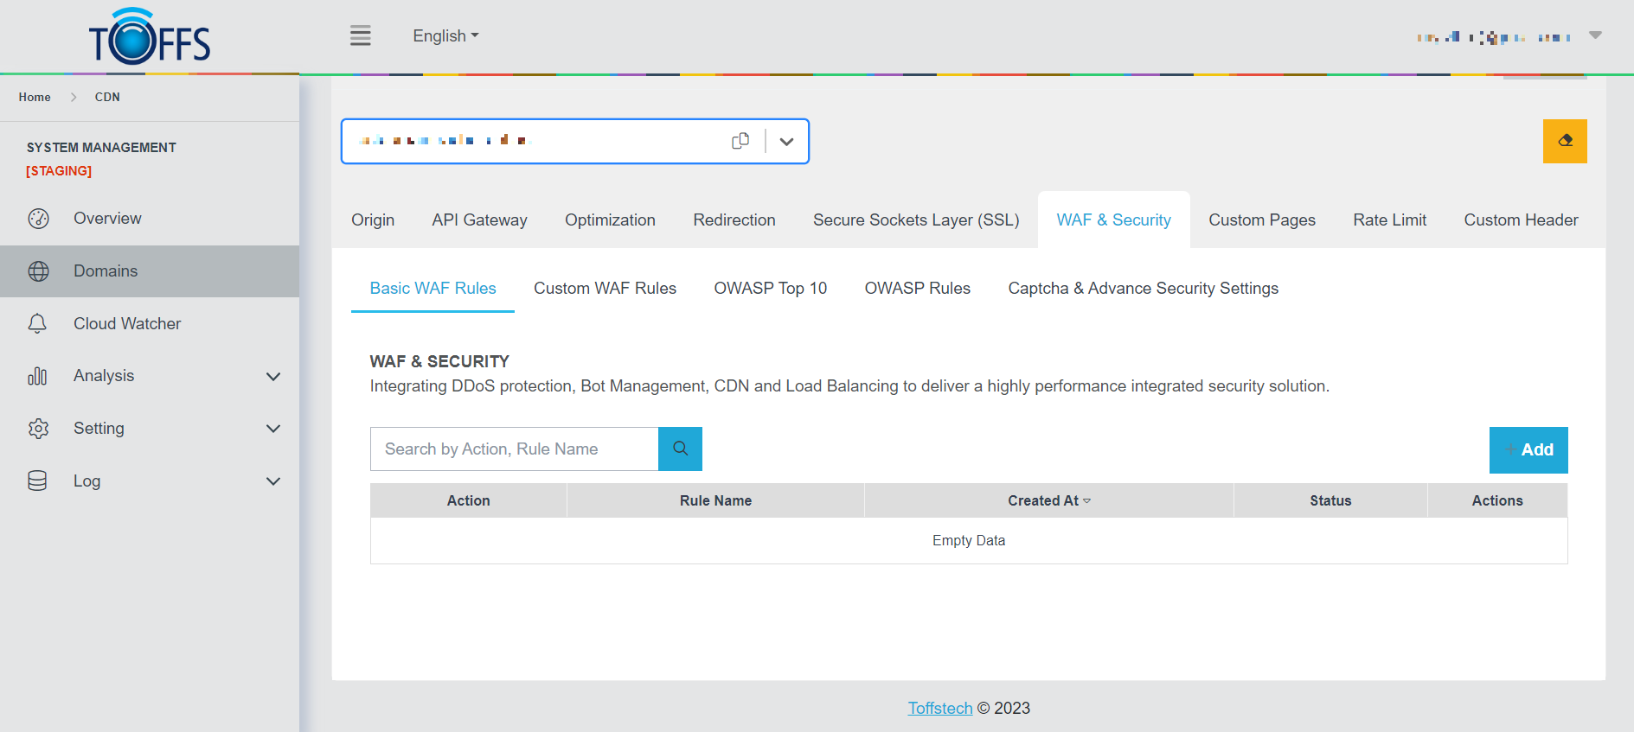Open the user account dropdown arrow
Screen dimensions: 1634x732
[1595, 35]
